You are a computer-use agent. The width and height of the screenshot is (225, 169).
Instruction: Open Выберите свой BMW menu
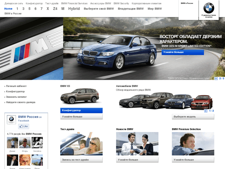(99, 9)
